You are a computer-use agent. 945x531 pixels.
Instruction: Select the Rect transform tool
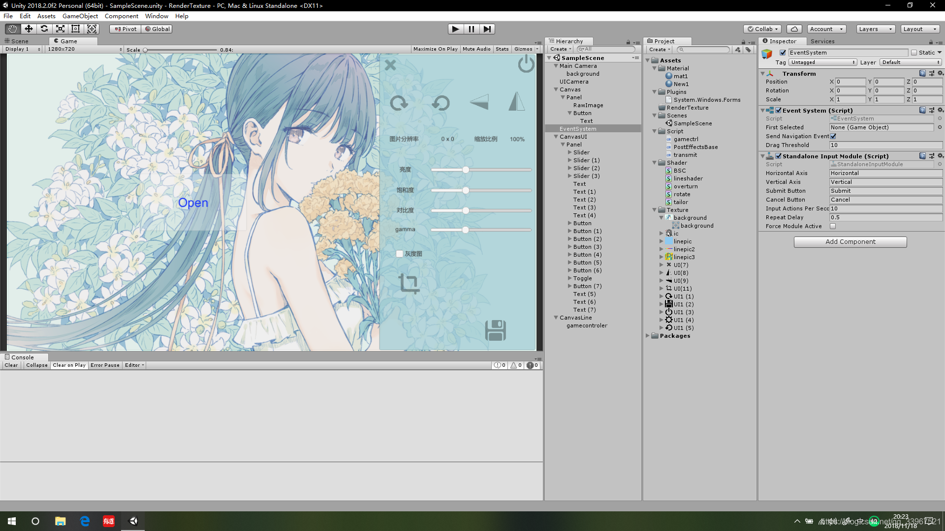click(76, 29)
